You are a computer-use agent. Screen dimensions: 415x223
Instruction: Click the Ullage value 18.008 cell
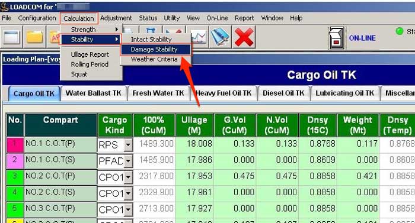click(194, 144)
